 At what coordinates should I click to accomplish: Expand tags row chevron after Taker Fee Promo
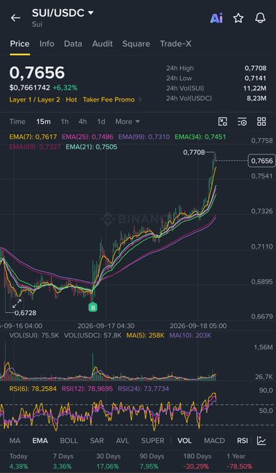tap(140, 99)
